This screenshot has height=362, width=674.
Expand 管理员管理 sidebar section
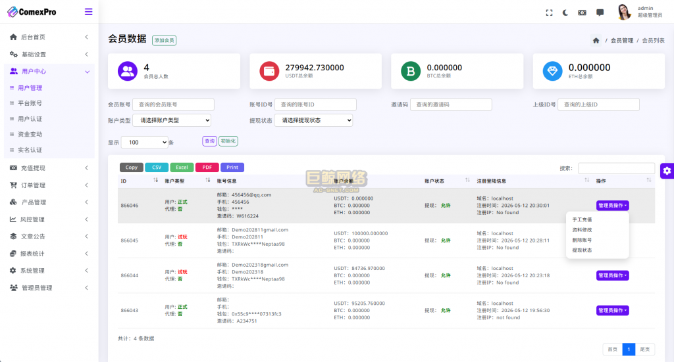(x=49, y=288)
